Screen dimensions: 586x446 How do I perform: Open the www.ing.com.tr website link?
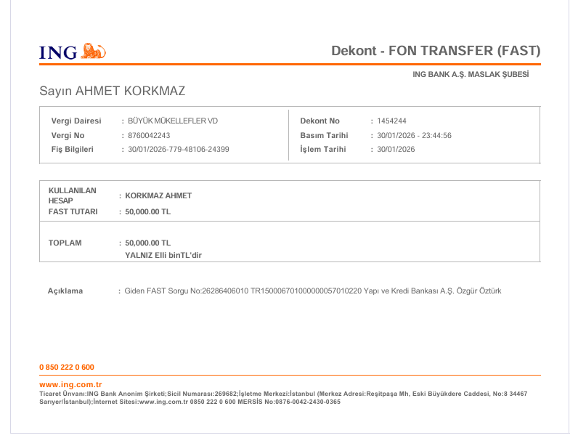(x=70, y=384)
